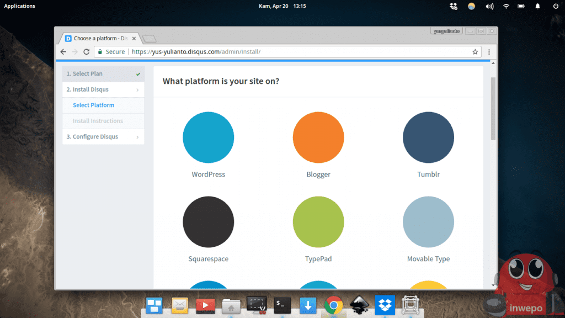Viewport: 565px width, 318px height.
Task: Launch Dropbox from the dock
Action: (385, 305)
